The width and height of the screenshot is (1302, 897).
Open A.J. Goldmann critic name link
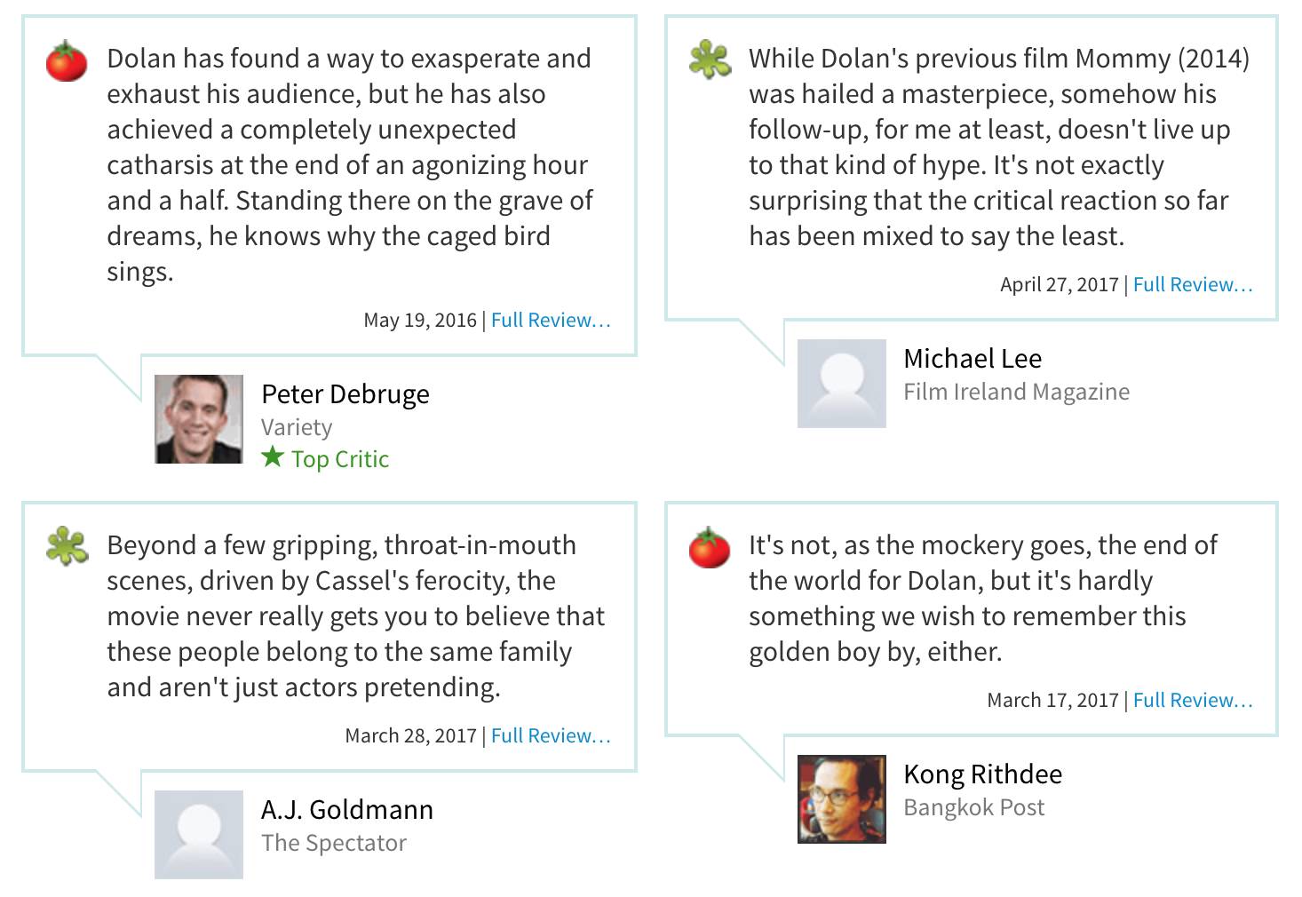tap(347, 809)
